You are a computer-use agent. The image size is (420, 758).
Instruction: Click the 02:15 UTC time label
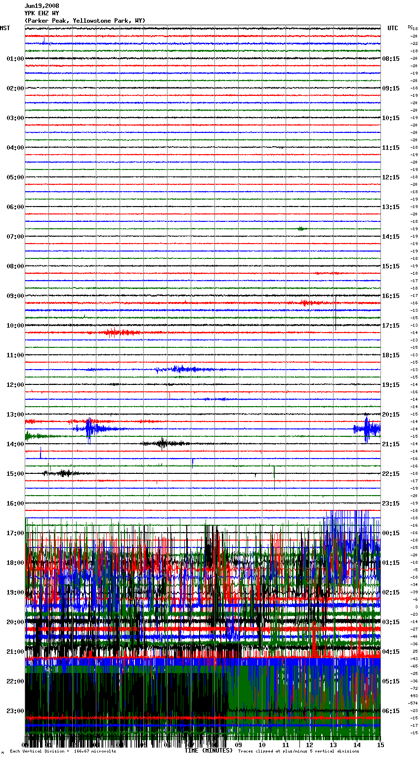[x=391, y=592]
